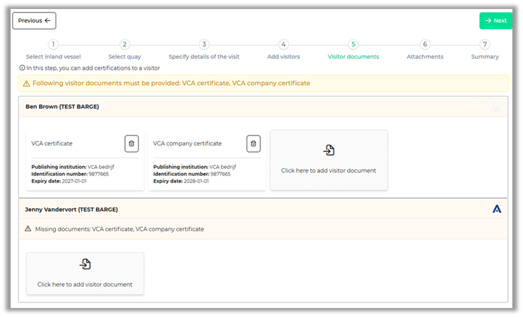This screenshot has width=523, height=317.
Task: Open step 7 Summary
Action: click(485, 45)
